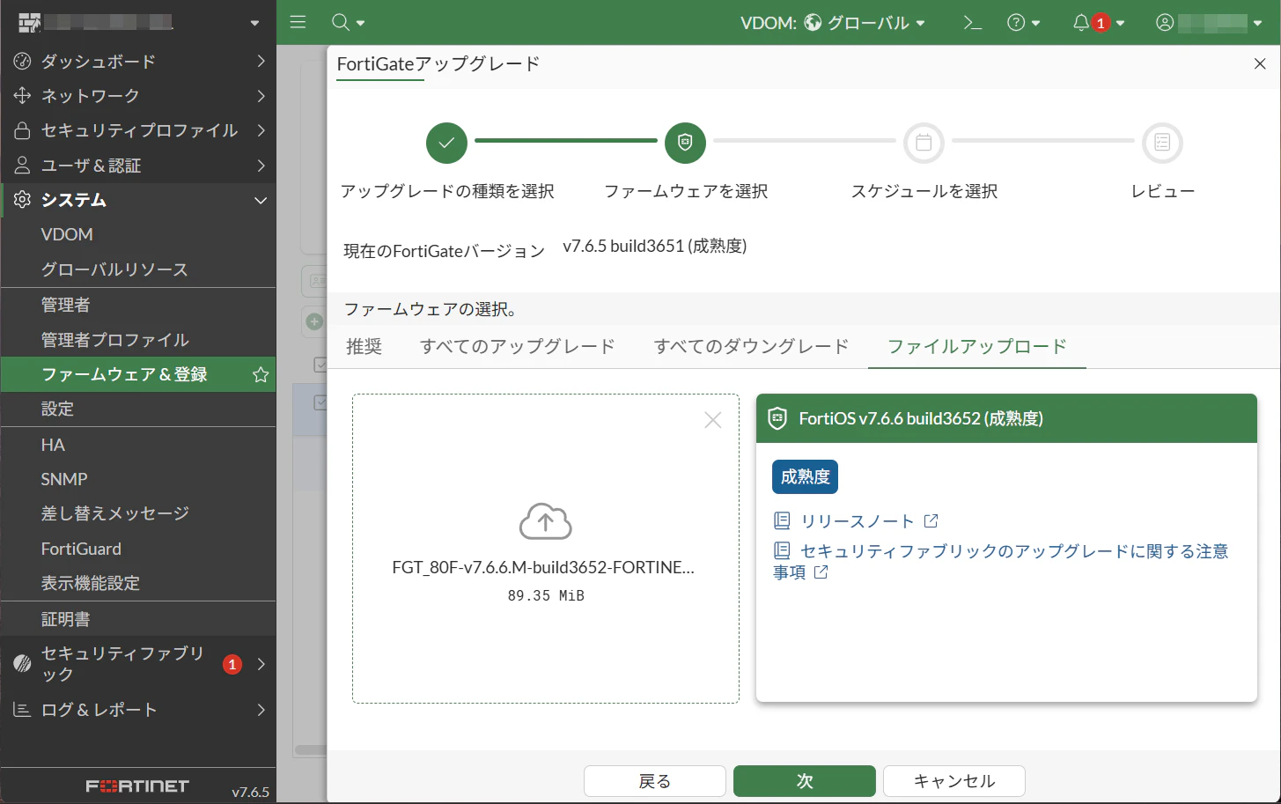Expand the ネットワーク sidebar section
The width and height of the screenshot is (1281, 804).
click(x=95, y=95)
